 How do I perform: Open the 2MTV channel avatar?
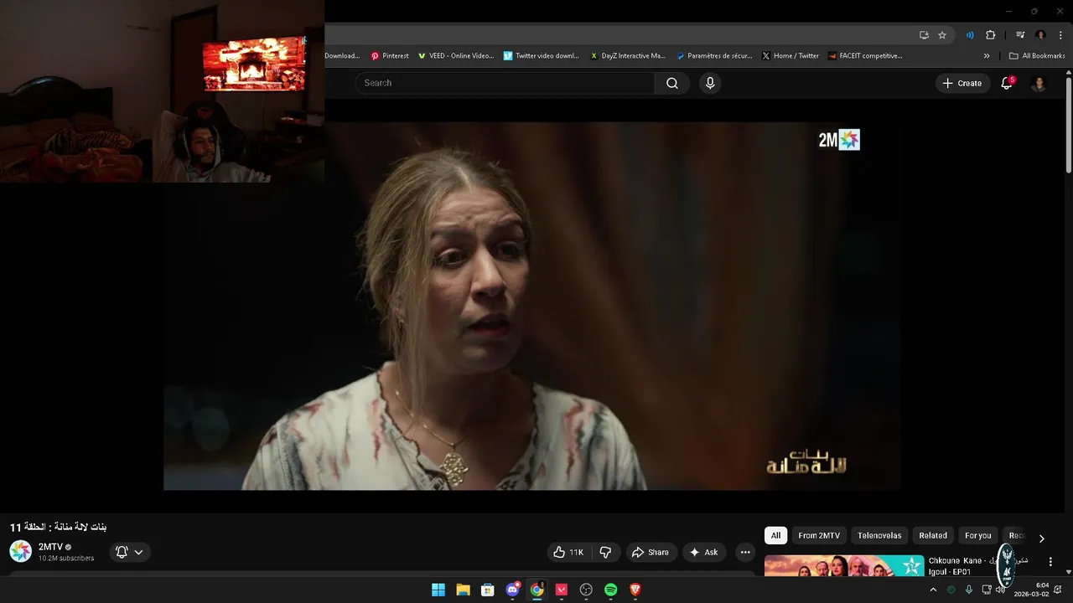pos(20,551)
